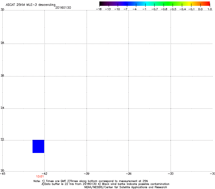Click the note line about Times are GMT

[x=91, y=181]
